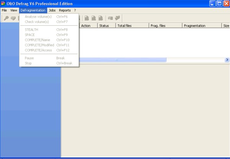
Task: Open the View menu
Action: pyautogui.click(x=14, y=10)
